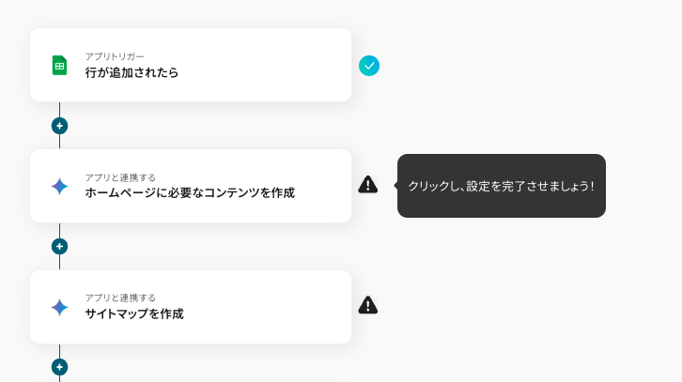682x382 pixels.
Task: Add a step below the 行が追加されたら trigger
Action: point(59,126)
